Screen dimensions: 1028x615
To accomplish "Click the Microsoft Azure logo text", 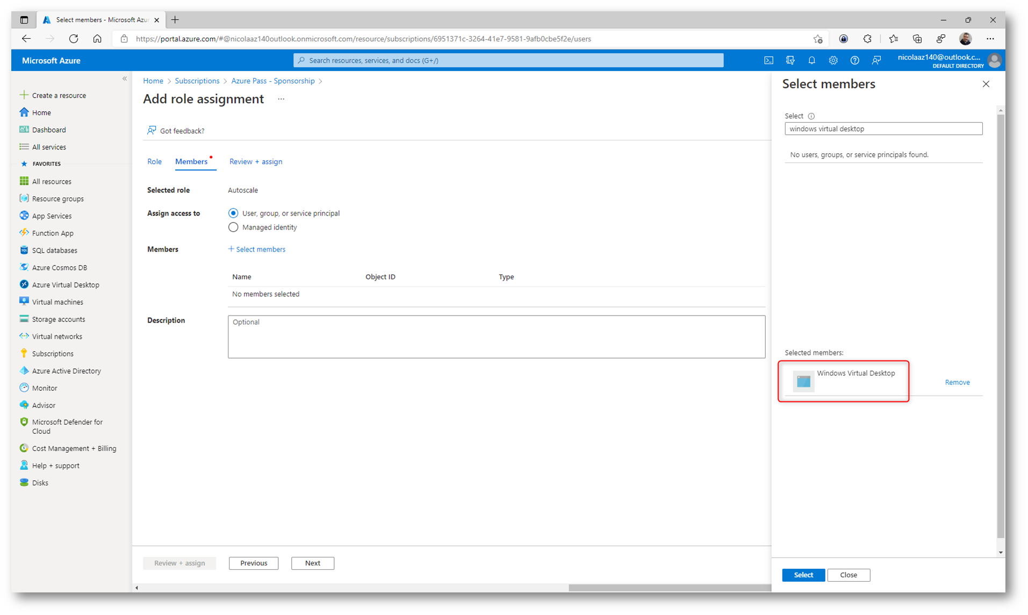I will coord(51,61).
